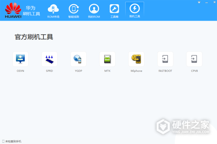Open the 我的ROM user icon

pyautogui.click(x=94, y=9)
